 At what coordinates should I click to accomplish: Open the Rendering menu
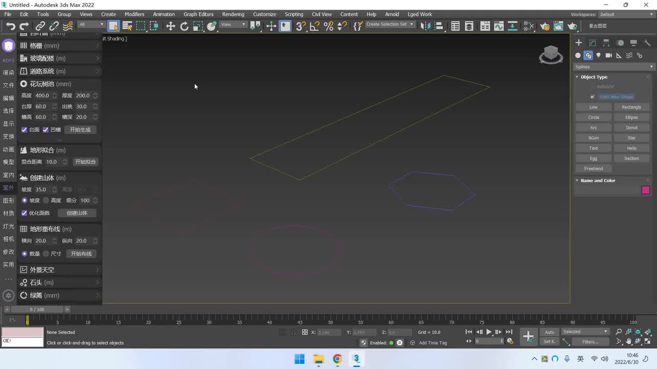coord(233,14)
